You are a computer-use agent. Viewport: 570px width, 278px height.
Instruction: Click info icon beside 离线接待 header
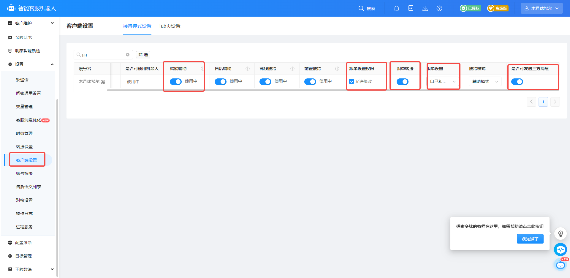point(292,69)
